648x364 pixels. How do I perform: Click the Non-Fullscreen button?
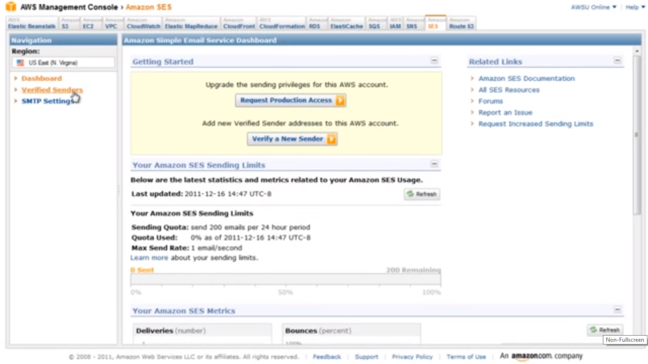pyautogui.click(x=624, y=340)
